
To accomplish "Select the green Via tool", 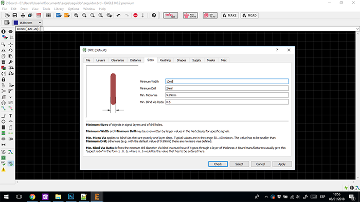I will coord(4,133).
